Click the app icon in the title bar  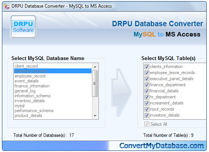coord(6,6)
